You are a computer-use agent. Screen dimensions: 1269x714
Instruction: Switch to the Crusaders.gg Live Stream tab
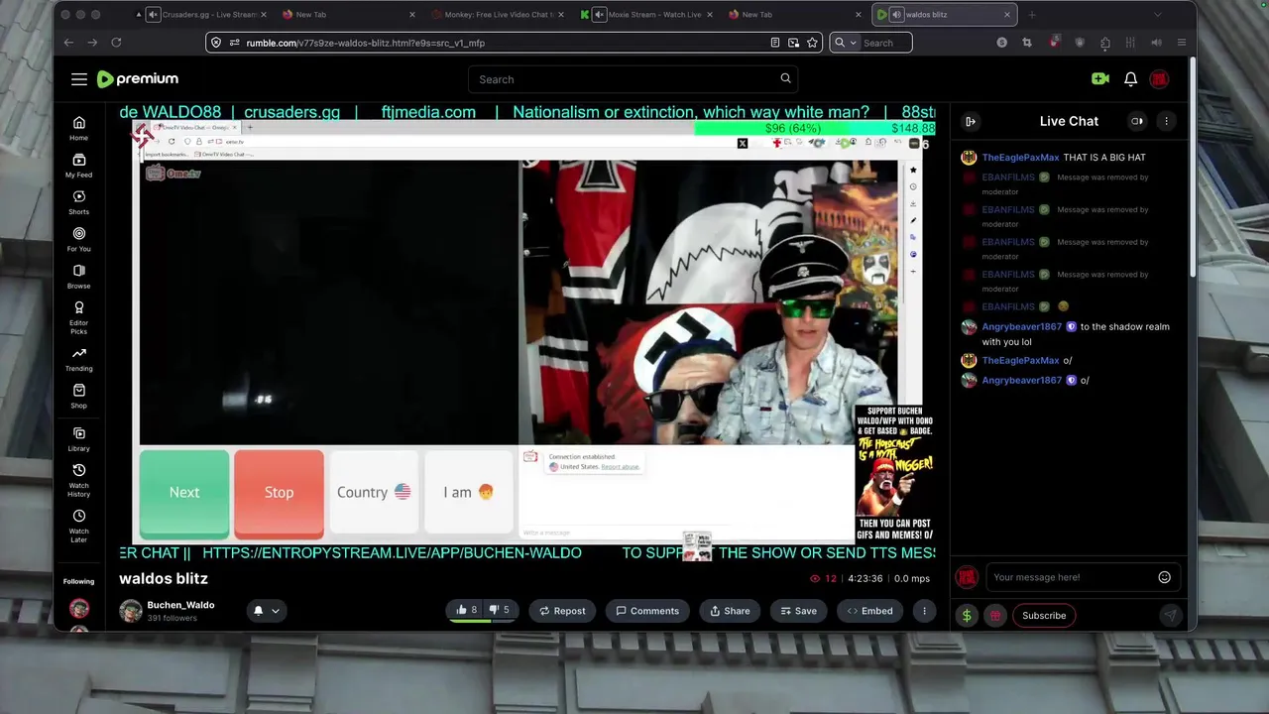[x=208, y=15]
